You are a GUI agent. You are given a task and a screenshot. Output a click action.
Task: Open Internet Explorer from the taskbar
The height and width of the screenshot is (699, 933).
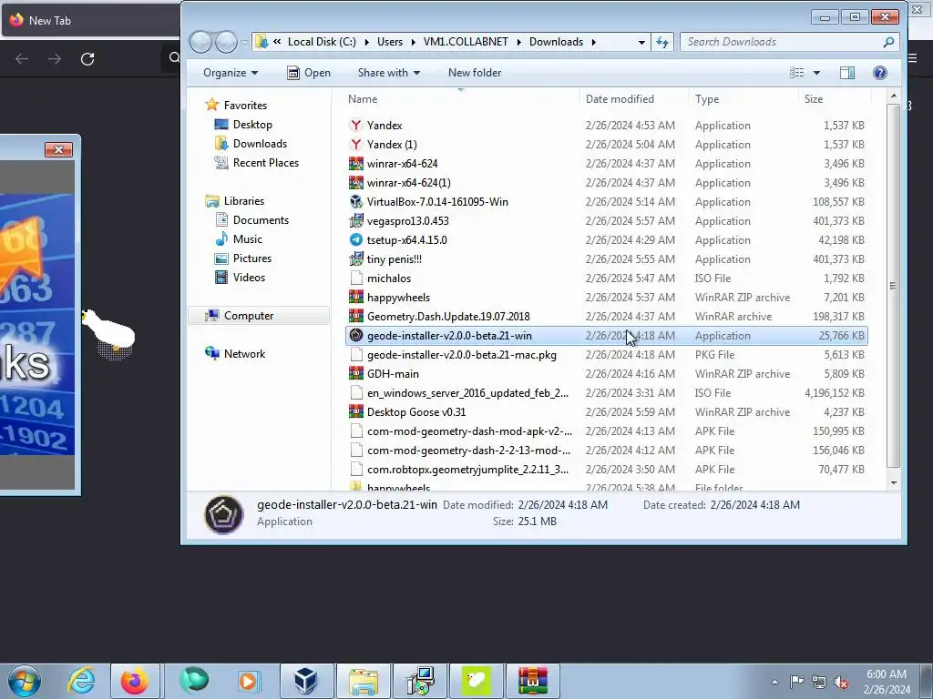[81, 681]
